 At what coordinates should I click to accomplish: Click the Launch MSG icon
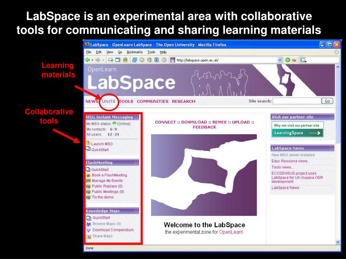point(88,143)
